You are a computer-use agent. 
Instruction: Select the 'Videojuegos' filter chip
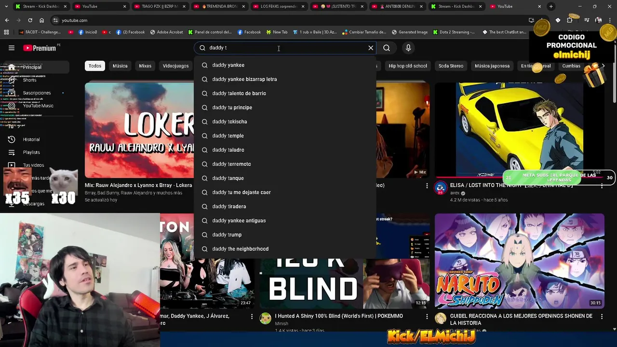pos(175,66)
